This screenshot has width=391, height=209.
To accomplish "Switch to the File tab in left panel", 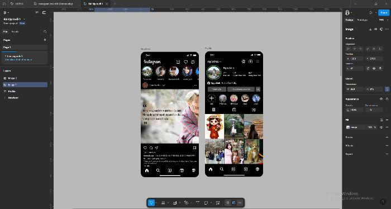I will click(x=4, y=32).
